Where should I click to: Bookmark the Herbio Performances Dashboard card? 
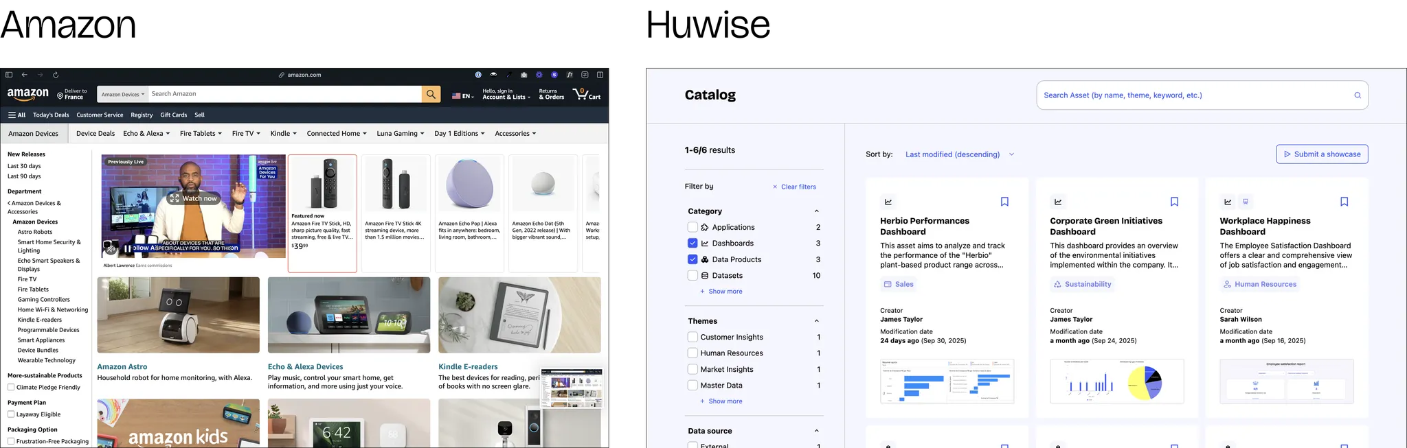point(1004,202)
